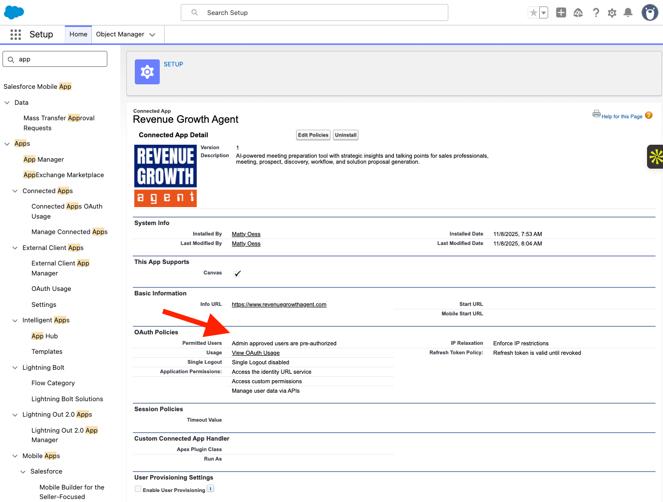Open the quick create plus icon
The image size is (663, 502).
pyautogui.click(x=561, y=12)
